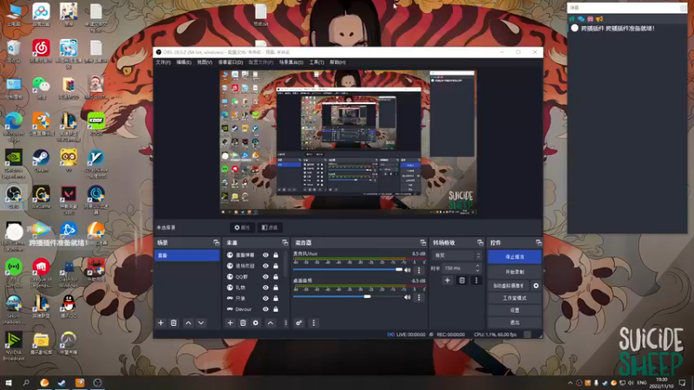This screenshot has width=694, height=390.
Task: Open the transition three-dot options menu
Action: tap(476, 280)
